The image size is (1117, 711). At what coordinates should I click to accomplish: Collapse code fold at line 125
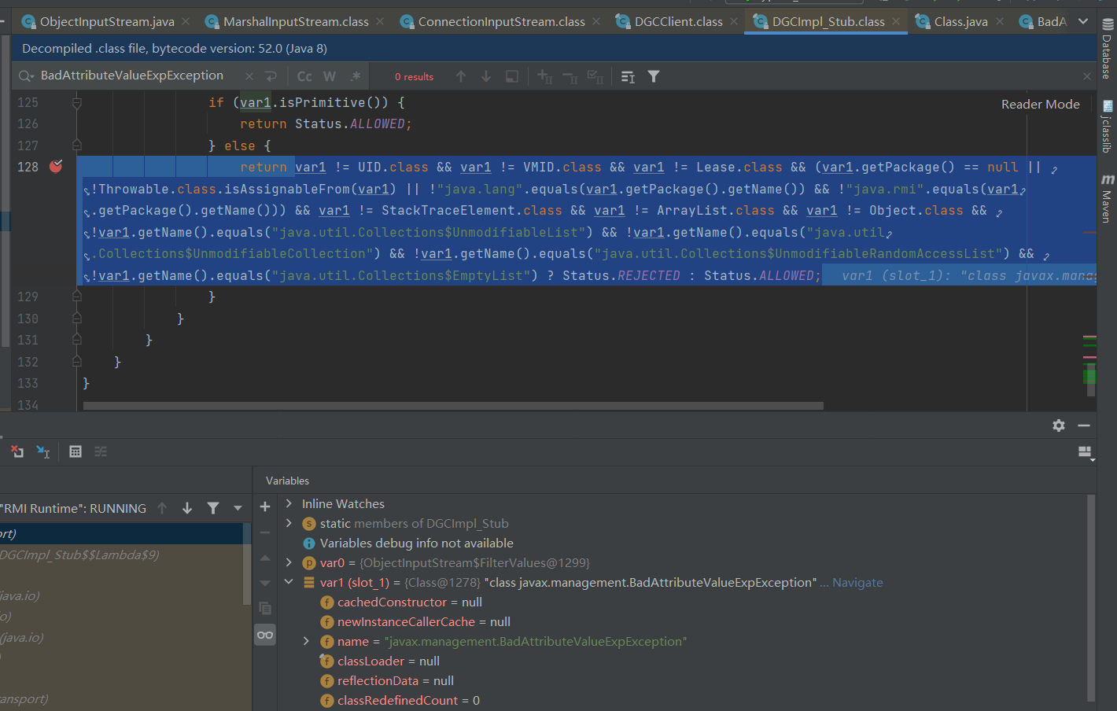(x=76, y=102)
